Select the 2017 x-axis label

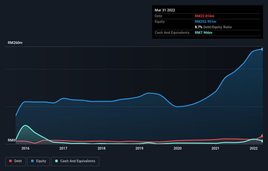click(x=63, y=148)
